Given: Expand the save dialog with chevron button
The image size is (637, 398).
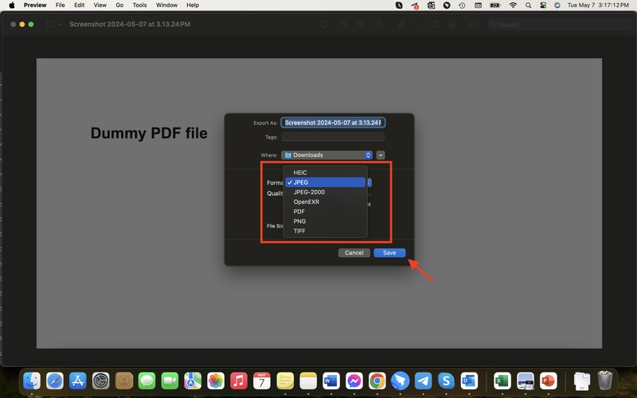Looking at the screenshot, I should pyautogui.click(x=381, y=155).
